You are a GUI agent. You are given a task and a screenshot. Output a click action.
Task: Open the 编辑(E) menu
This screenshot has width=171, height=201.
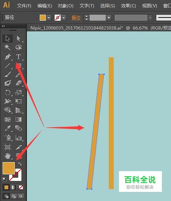pyautogui.click(x=45, y=6)
